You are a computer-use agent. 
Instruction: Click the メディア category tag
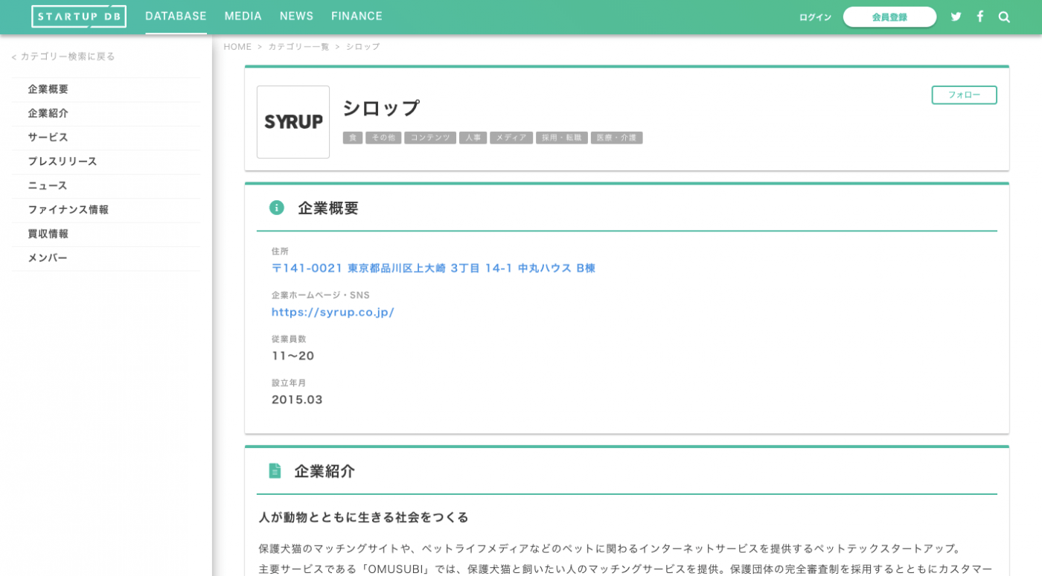[x=511, y=138]
